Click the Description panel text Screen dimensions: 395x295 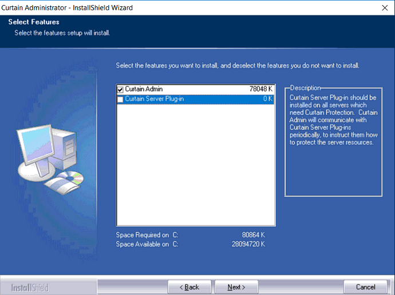(x=332, y=120)
